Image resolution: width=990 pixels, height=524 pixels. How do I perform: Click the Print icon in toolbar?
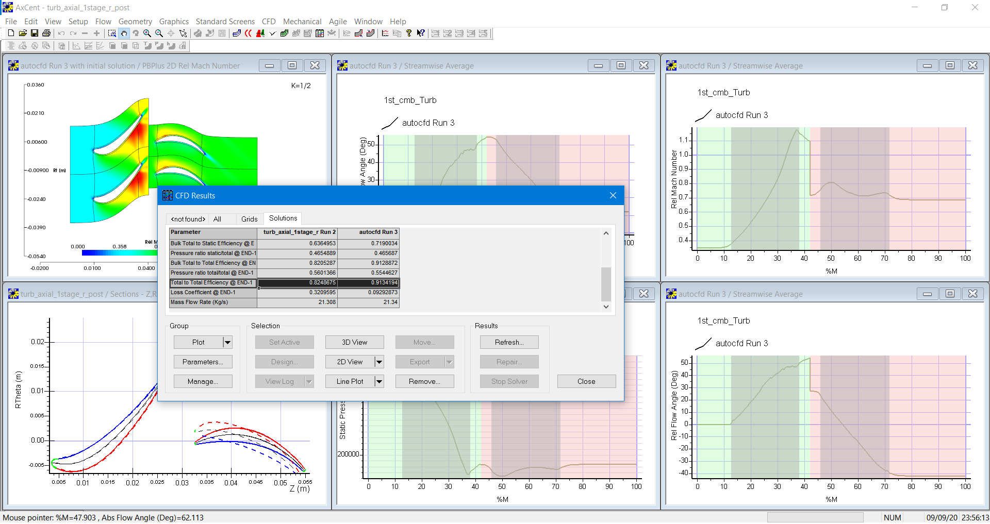(46, 33)
